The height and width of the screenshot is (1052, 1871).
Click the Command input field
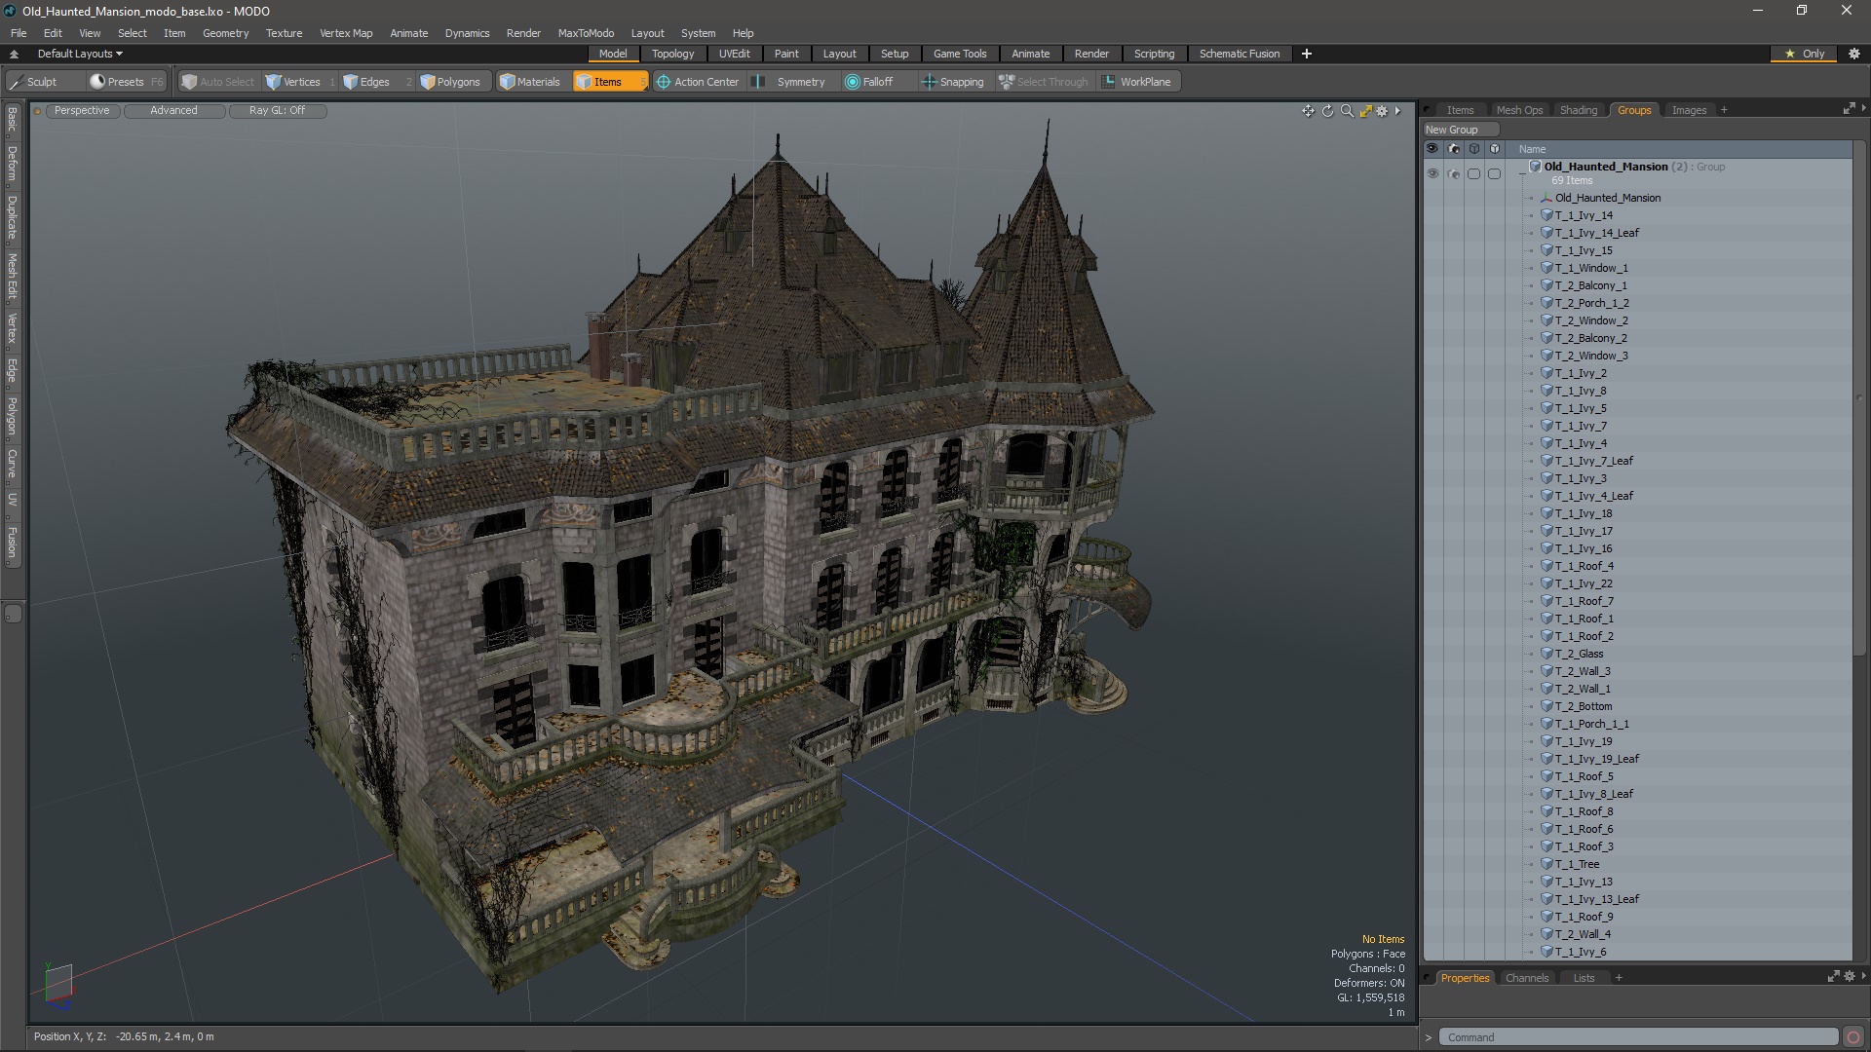[x=1637, y=1037]
